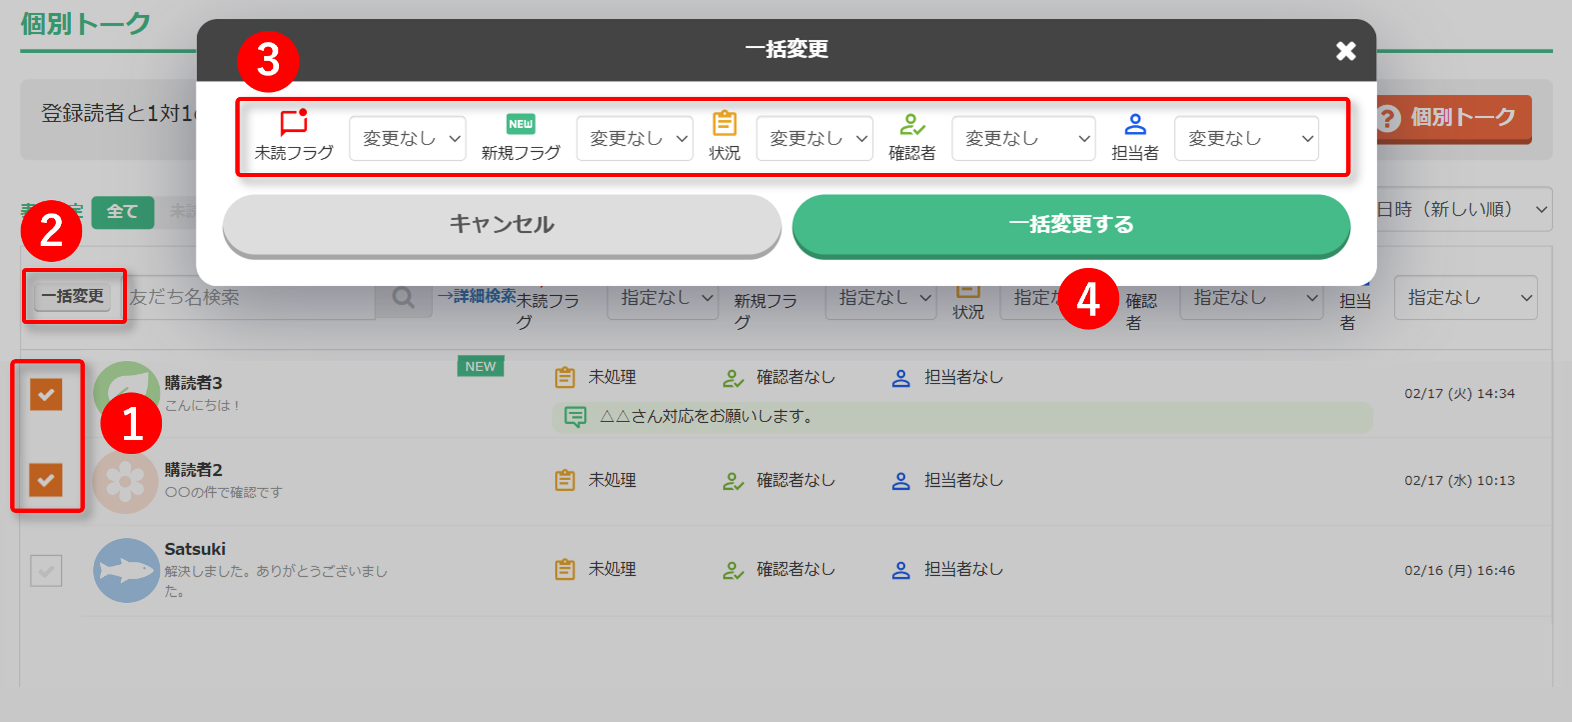This screenshot has width=1572, height=722.
Task: Click the confirmer person-check icon in dialog
Action: [912, 125]
